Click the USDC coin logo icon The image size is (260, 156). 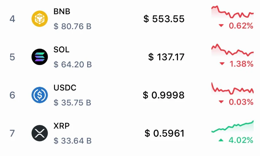pyautogui.click(x=40, y=95)
